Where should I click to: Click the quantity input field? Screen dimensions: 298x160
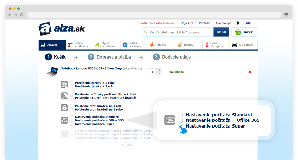pos(152,72)
